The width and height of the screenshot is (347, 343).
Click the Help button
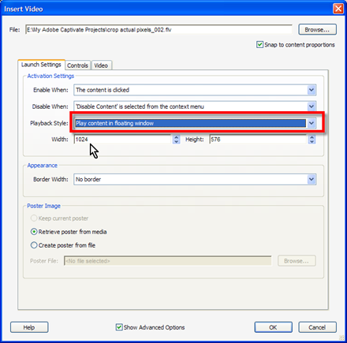click(29, 327)
